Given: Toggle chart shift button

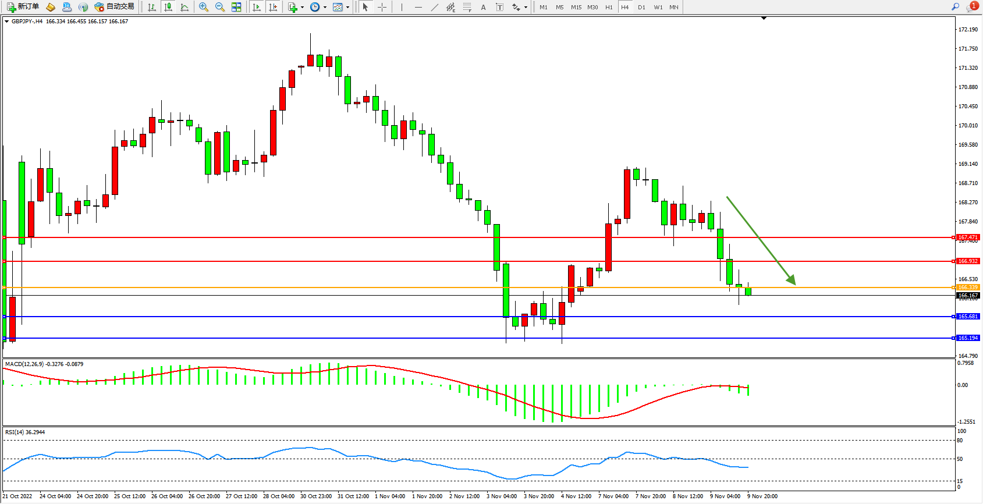Looking at the screenshot, I should 273,7.
